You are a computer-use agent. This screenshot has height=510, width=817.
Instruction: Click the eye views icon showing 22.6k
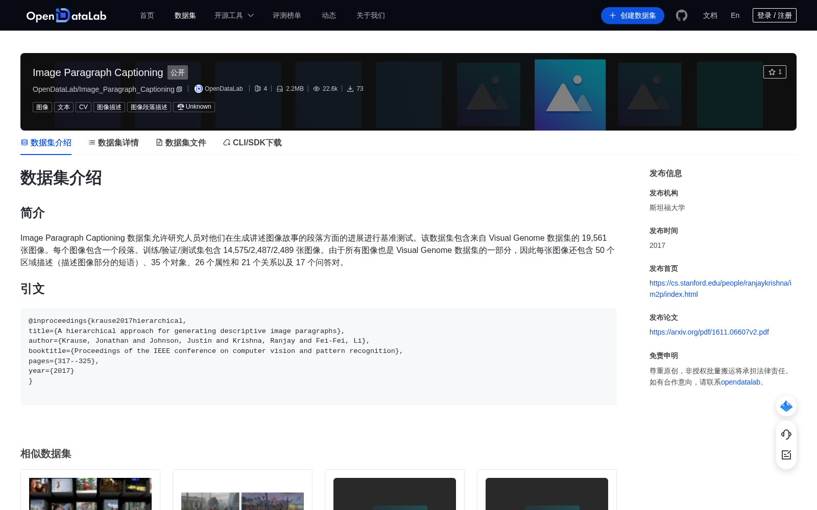317,89
